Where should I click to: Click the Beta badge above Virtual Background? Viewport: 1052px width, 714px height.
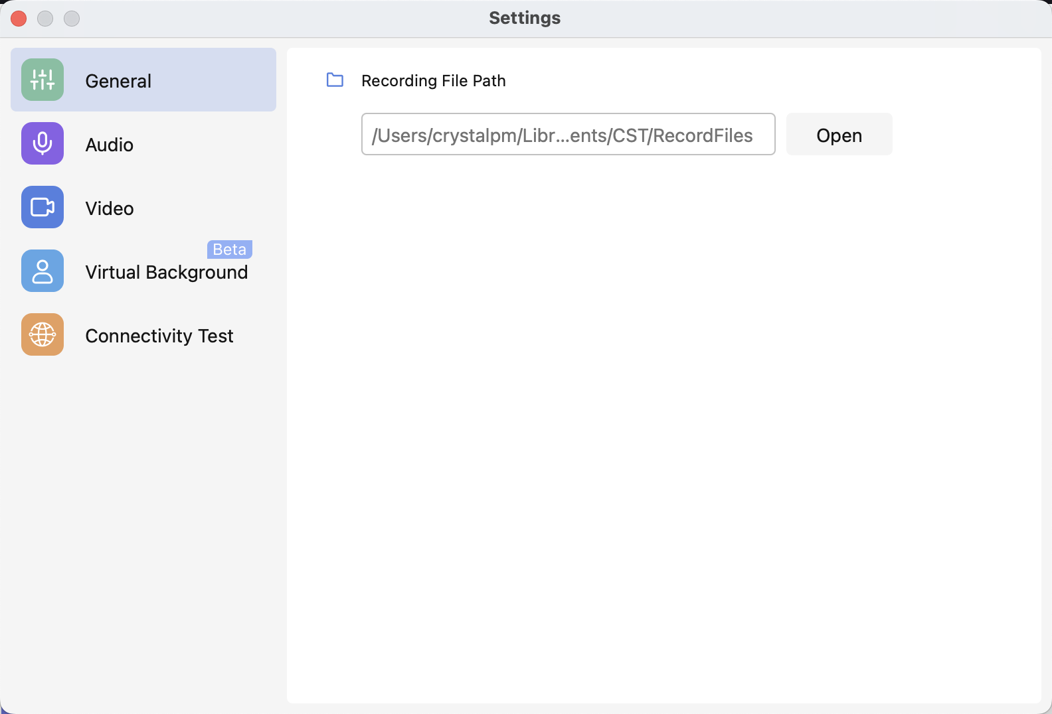point(229,250)
